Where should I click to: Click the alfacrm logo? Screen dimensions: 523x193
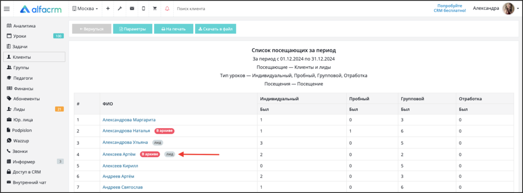pos(41,9)
